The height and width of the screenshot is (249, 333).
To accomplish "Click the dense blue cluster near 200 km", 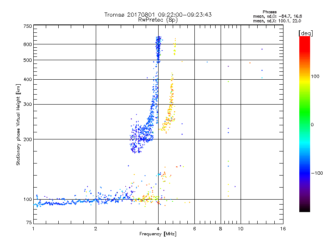I will tap(141, 136).
